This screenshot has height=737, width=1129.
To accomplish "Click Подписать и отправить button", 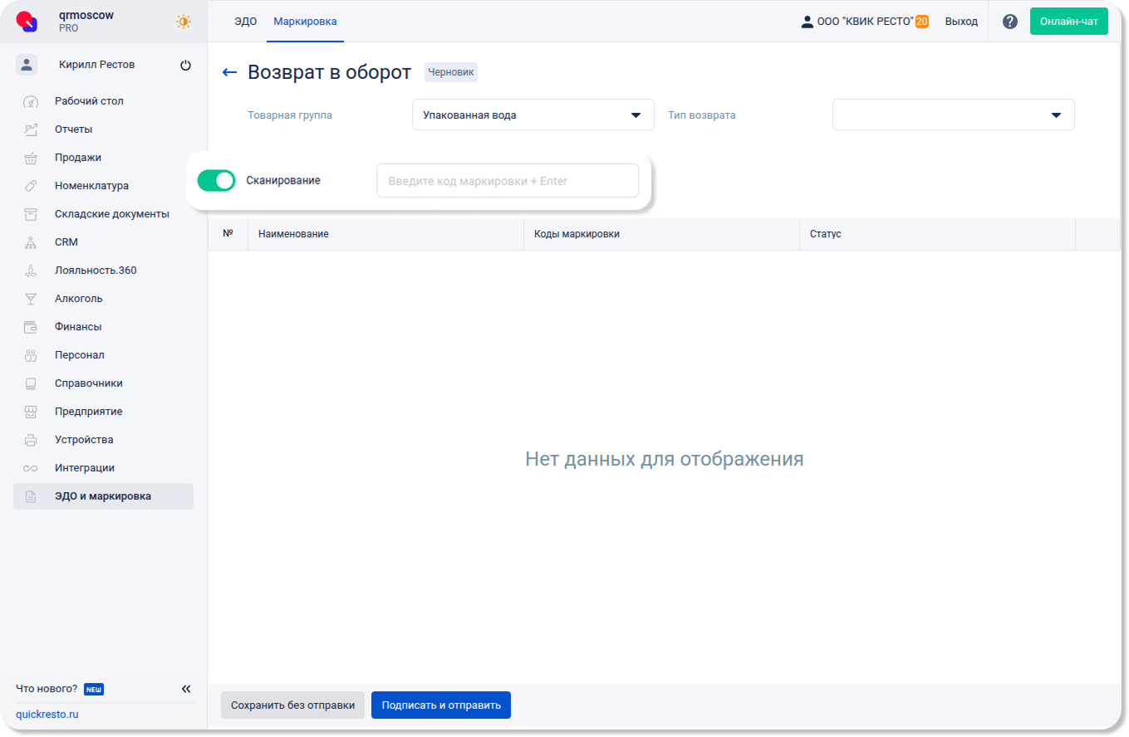I will [x=440, y=705].
